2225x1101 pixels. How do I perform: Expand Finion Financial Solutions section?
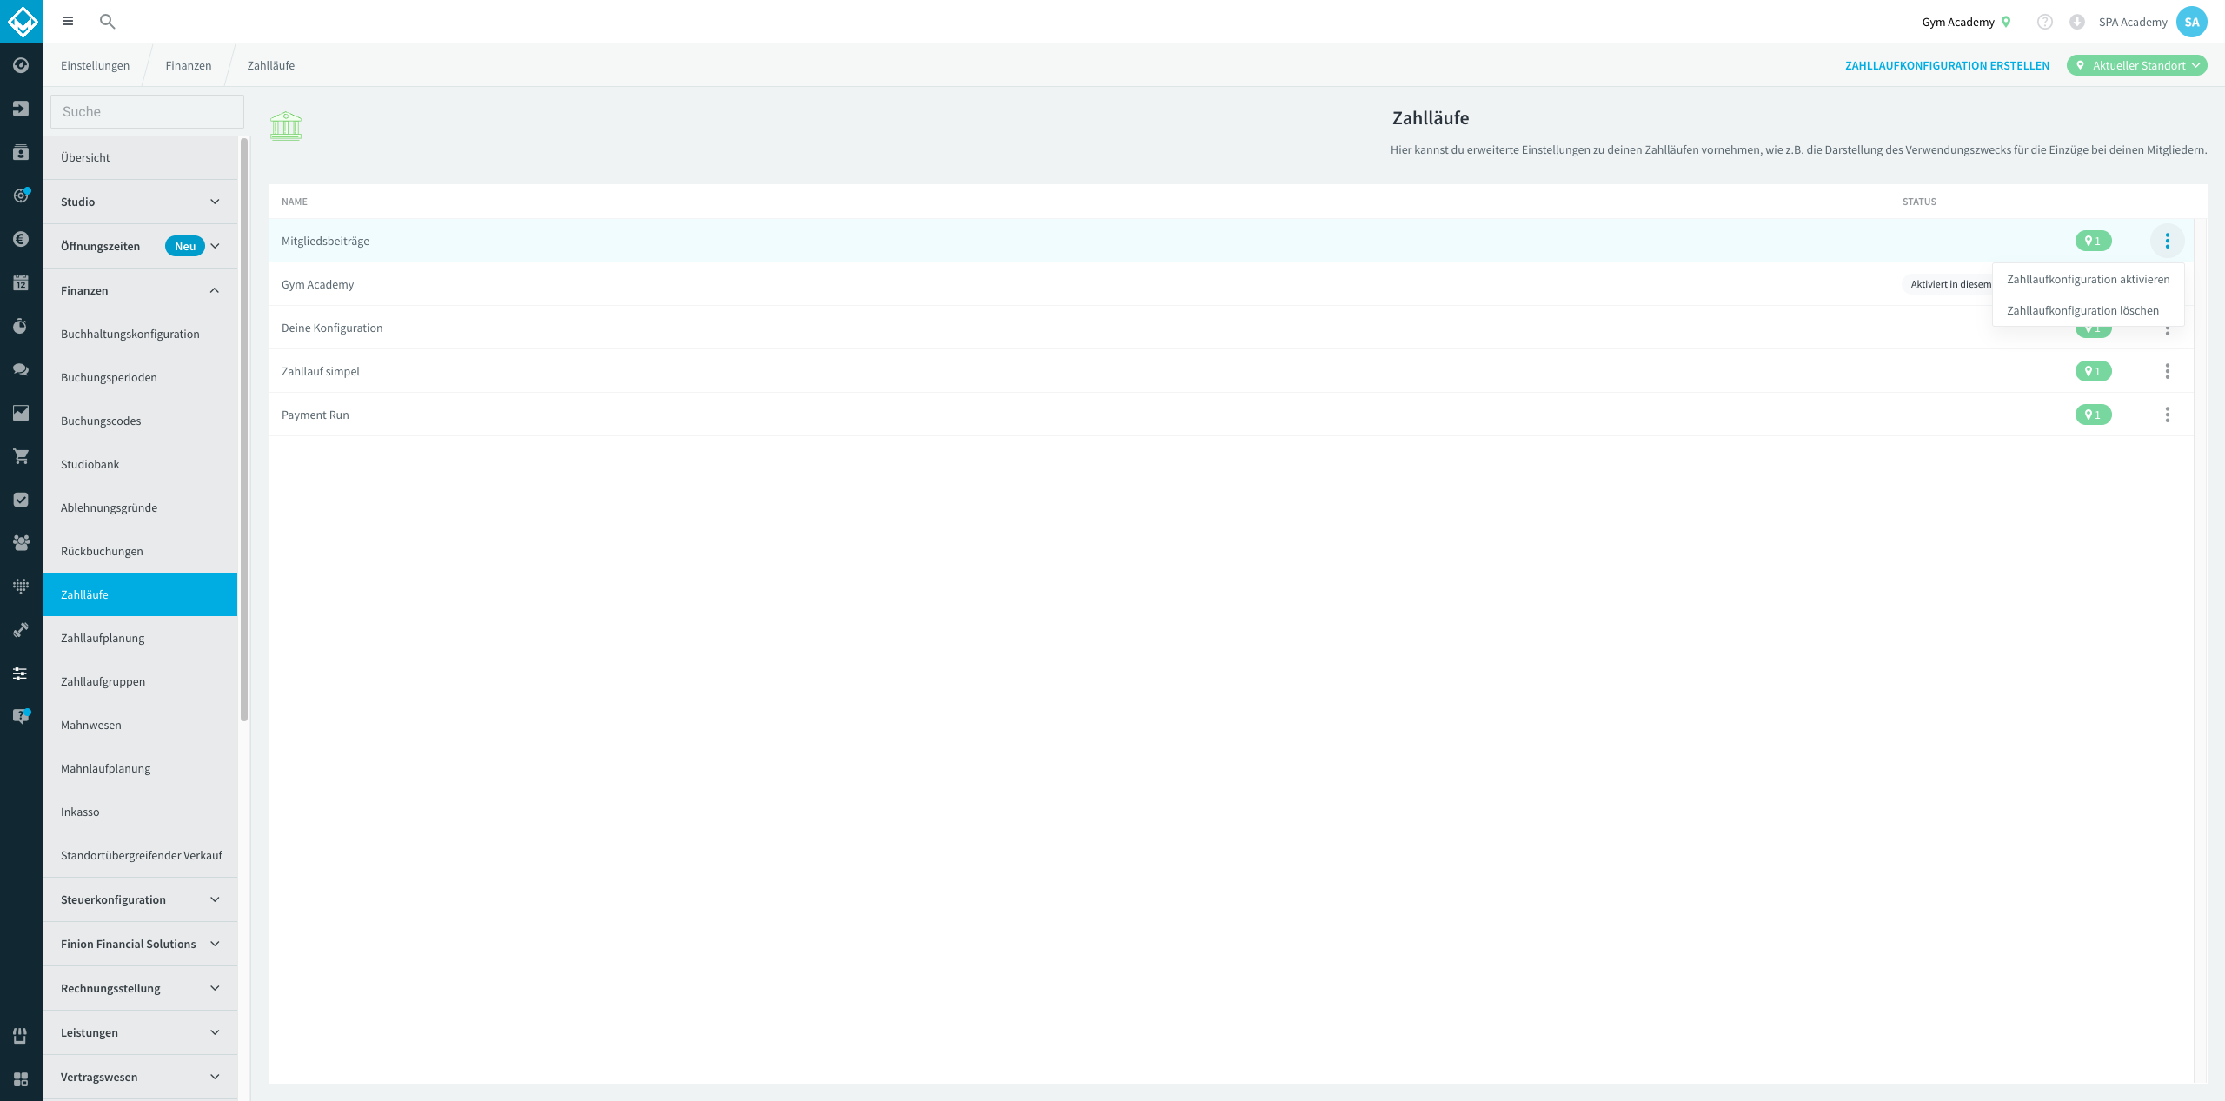pyautogui.click(x=140, y=944)
